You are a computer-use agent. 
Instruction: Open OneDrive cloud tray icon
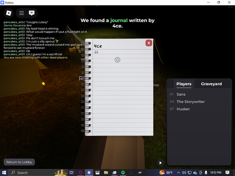coord(195,173)
